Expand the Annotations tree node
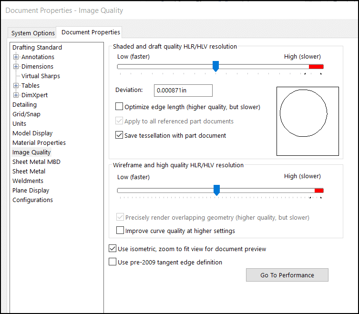The width and height of the screenshot is (359, 314). pyautogui.click(x=16, y=57)
